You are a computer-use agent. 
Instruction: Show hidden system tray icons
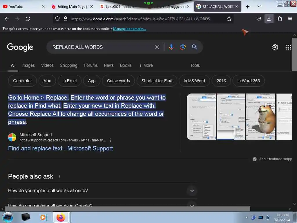[247, 217]
